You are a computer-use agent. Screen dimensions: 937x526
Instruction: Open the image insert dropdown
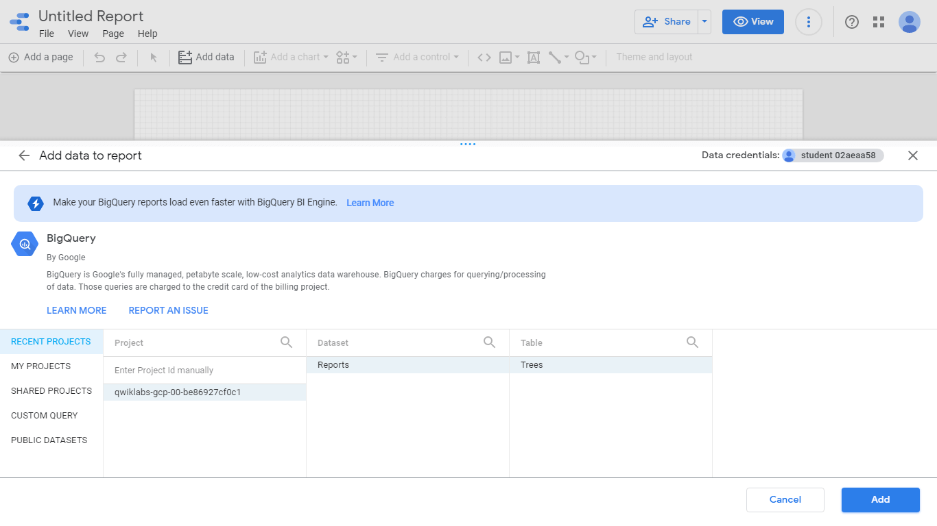coord(510,58)
